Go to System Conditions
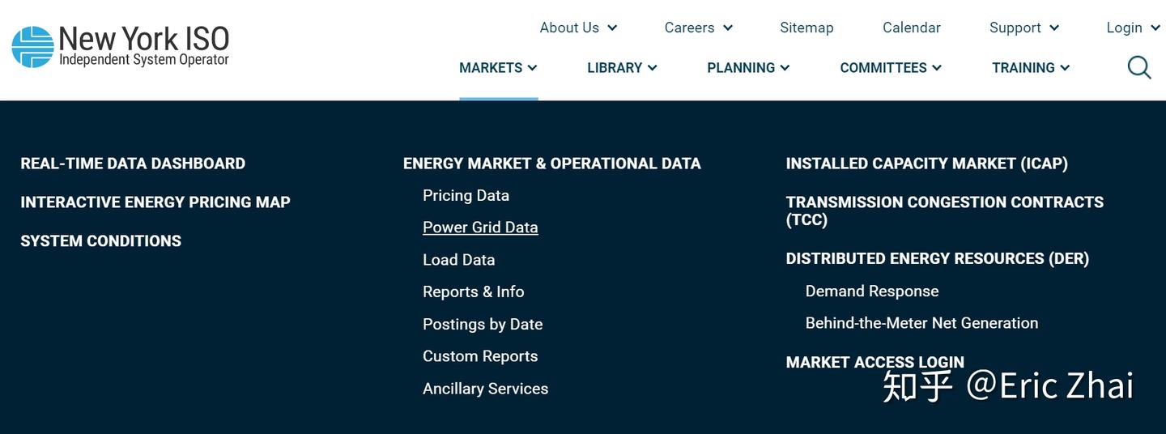 pos(101,241)
